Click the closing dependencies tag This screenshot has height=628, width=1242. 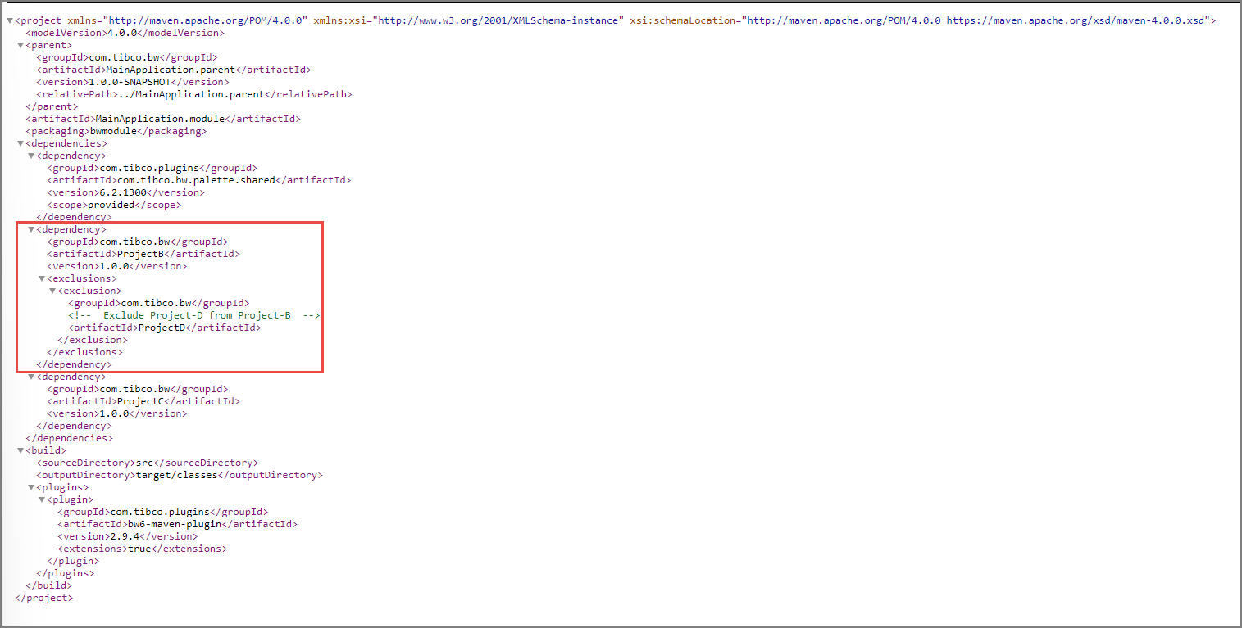[70, 438]
